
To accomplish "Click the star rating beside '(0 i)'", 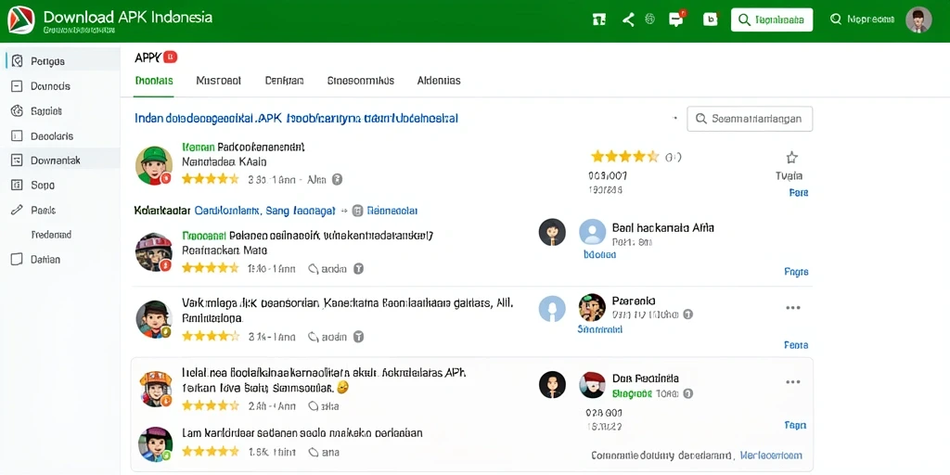I will pyautogui.click(x=624, y=157).
